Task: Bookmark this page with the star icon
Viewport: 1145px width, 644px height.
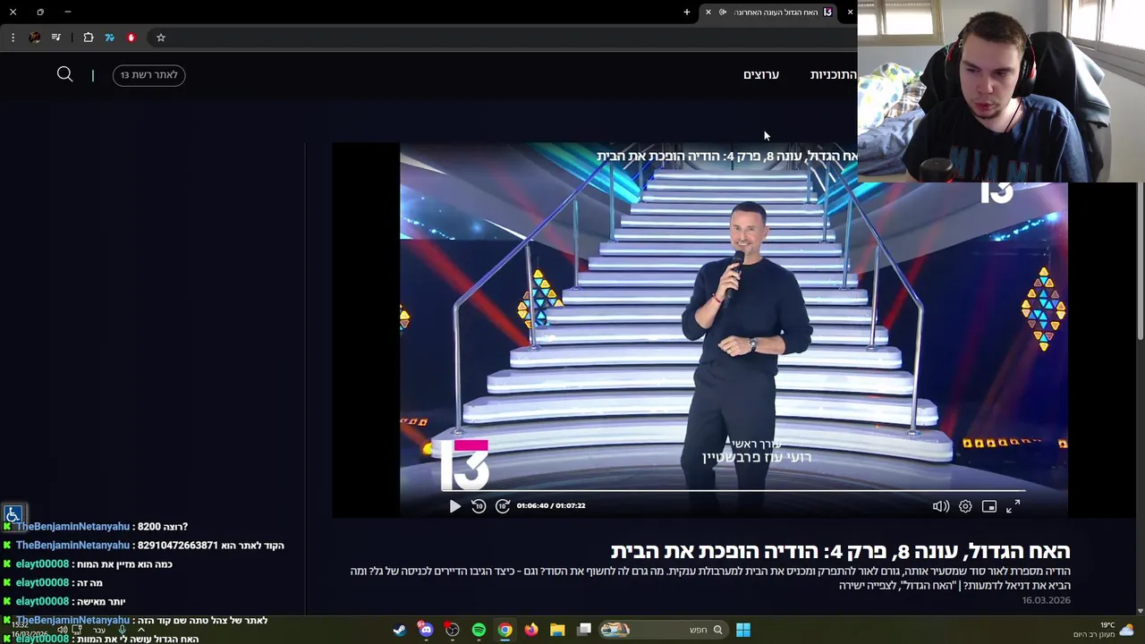Action: pos(161,38)
